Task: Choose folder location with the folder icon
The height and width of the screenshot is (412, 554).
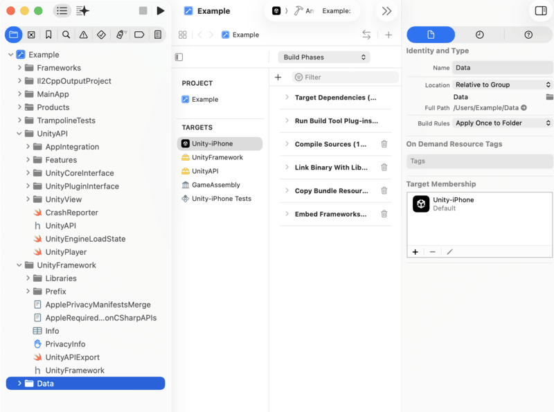Action: [x=549, y=97]
